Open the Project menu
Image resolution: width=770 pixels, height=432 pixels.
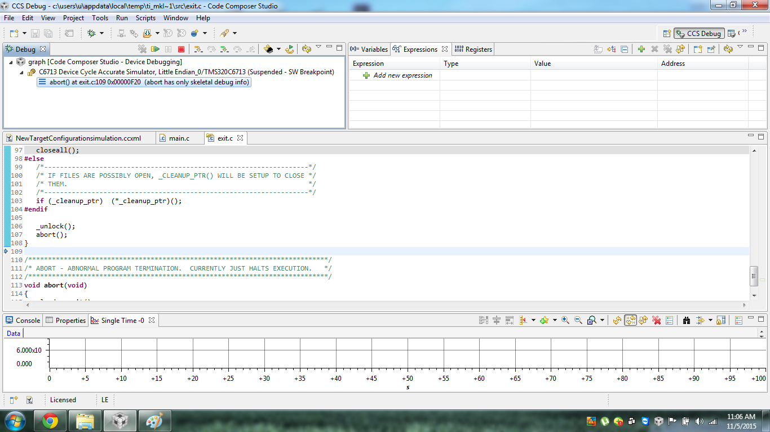coord(73,18)
